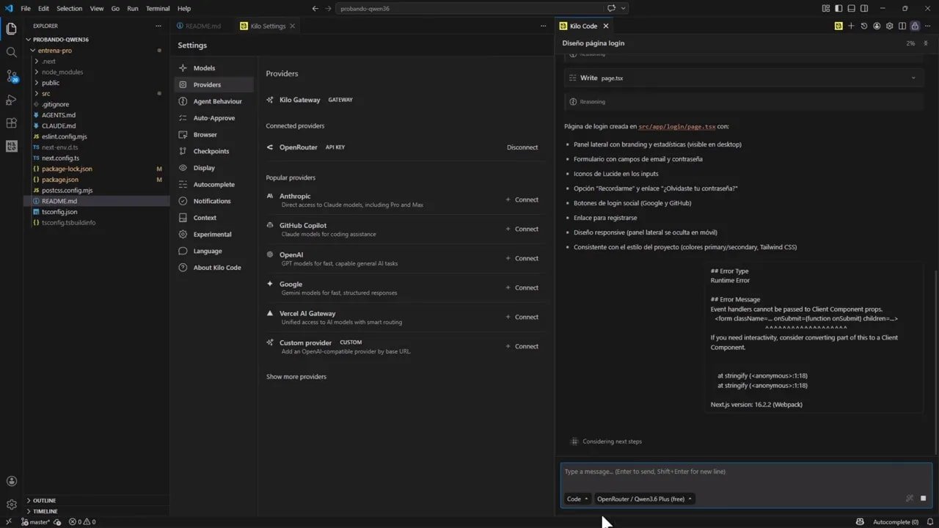Open Run and Debug view

(x=11, y=100)
